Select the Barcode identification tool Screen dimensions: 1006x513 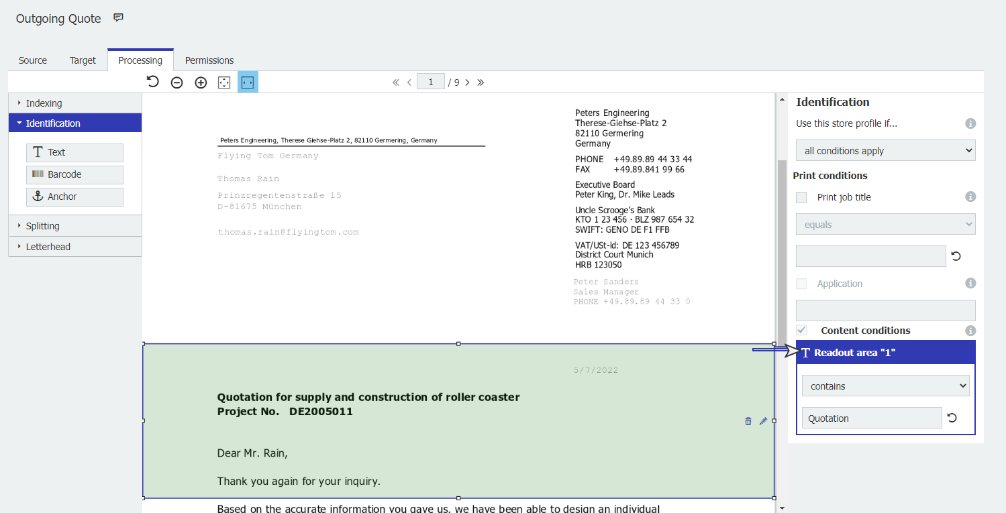point(74,174)
